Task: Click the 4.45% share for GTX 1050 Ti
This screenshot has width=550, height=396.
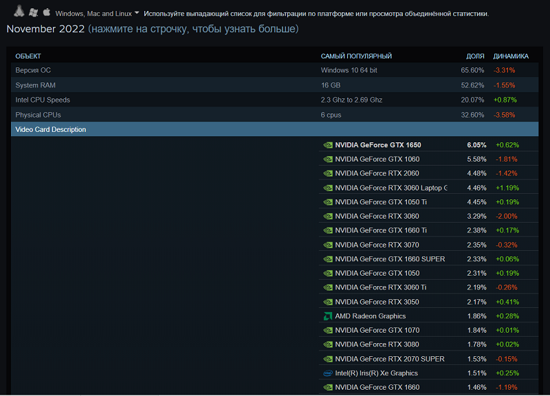Action: 476,202
